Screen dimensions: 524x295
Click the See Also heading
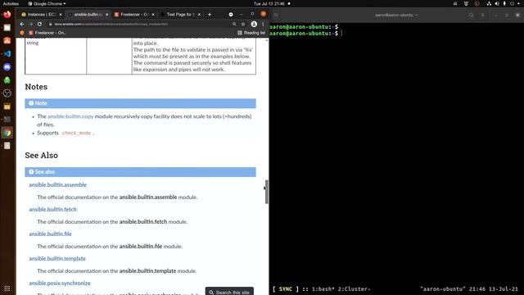click(x=42, y=155)
